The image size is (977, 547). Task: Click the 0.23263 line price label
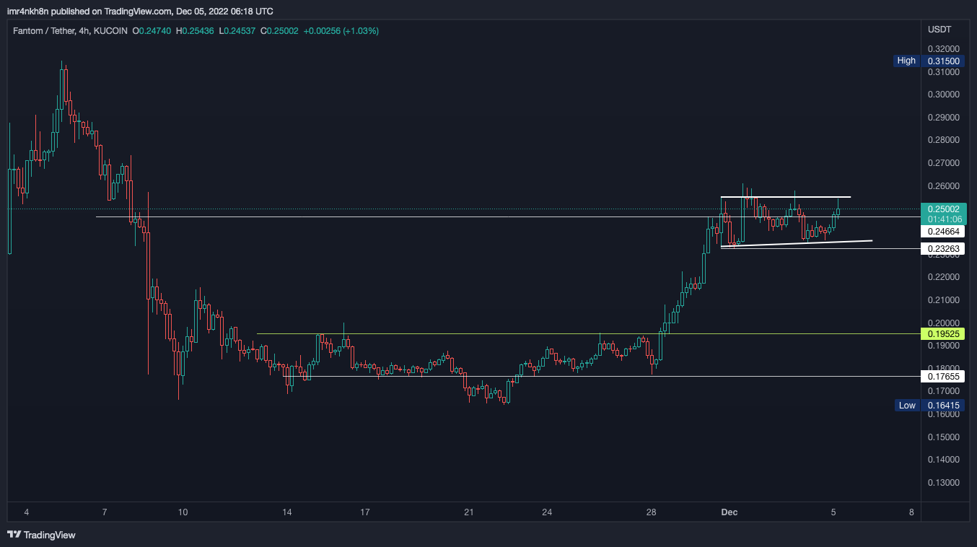tap(943, 249)
